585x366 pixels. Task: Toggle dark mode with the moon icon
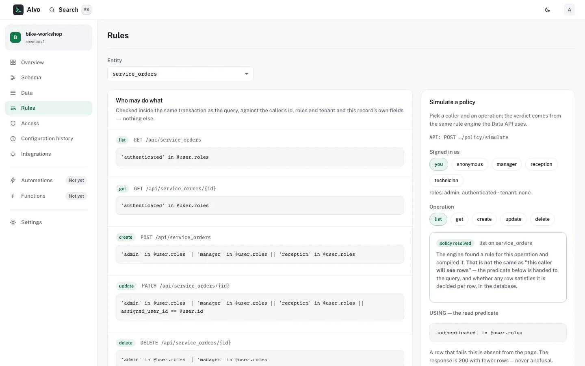[x=548, y=10]
